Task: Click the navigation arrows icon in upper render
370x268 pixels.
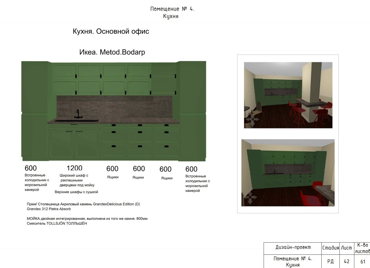Action: (252, 119)
